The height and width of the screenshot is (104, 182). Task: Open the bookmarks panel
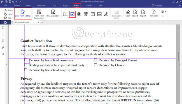click(x=3, y=34)
